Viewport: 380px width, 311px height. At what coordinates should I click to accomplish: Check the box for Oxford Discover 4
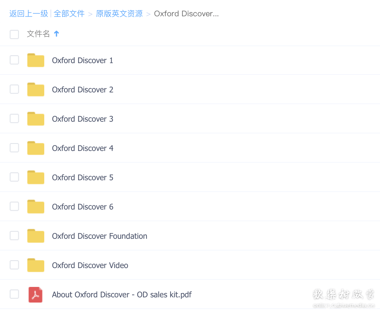14,148
